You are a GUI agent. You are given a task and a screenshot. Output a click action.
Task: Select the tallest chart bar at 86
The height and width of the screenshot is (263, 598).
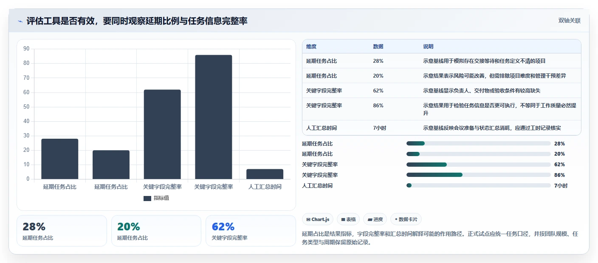point(214,117)
